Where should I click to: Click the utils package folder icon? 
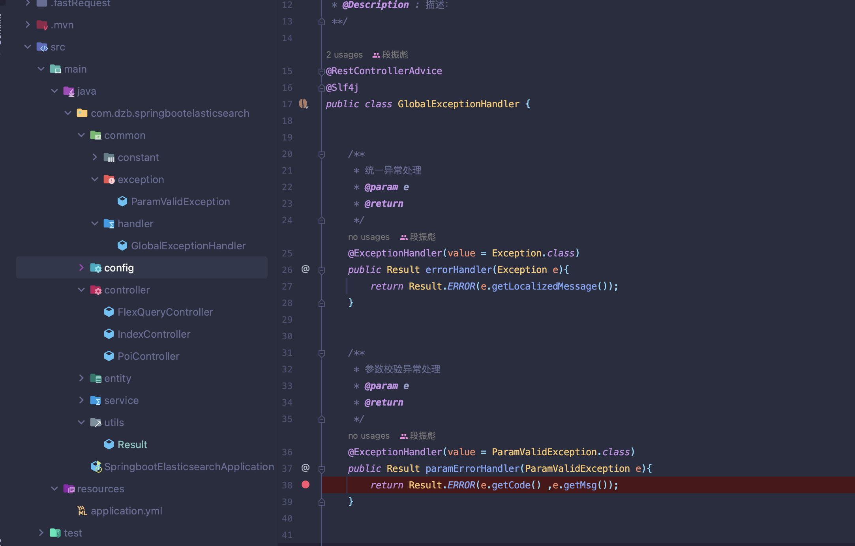pyautogui.click(x=96, y=423)
